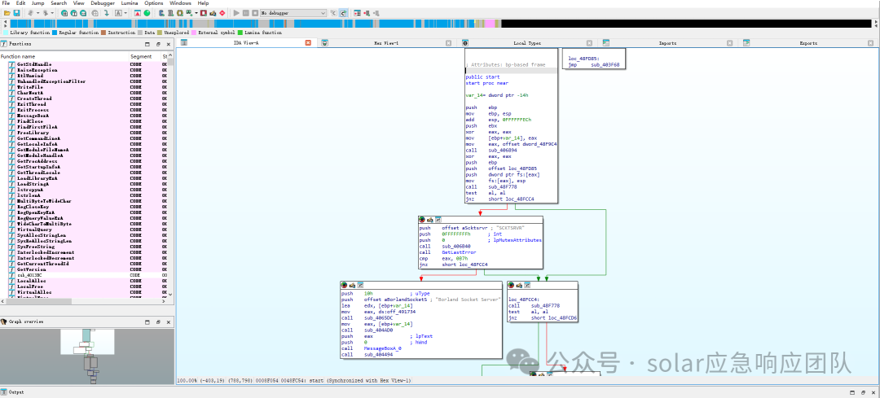880x398 pixels.
Task: Click the Save database floppy icon
Action: 16,12
